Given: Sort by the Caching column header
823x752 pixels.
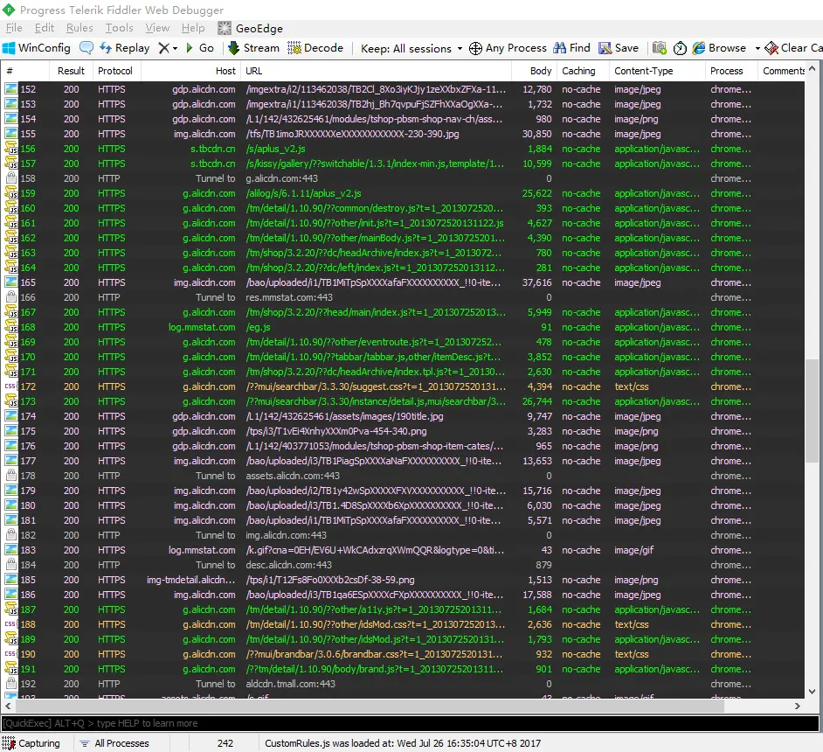Looking at the screenshot, I should (x=583, y=71).
